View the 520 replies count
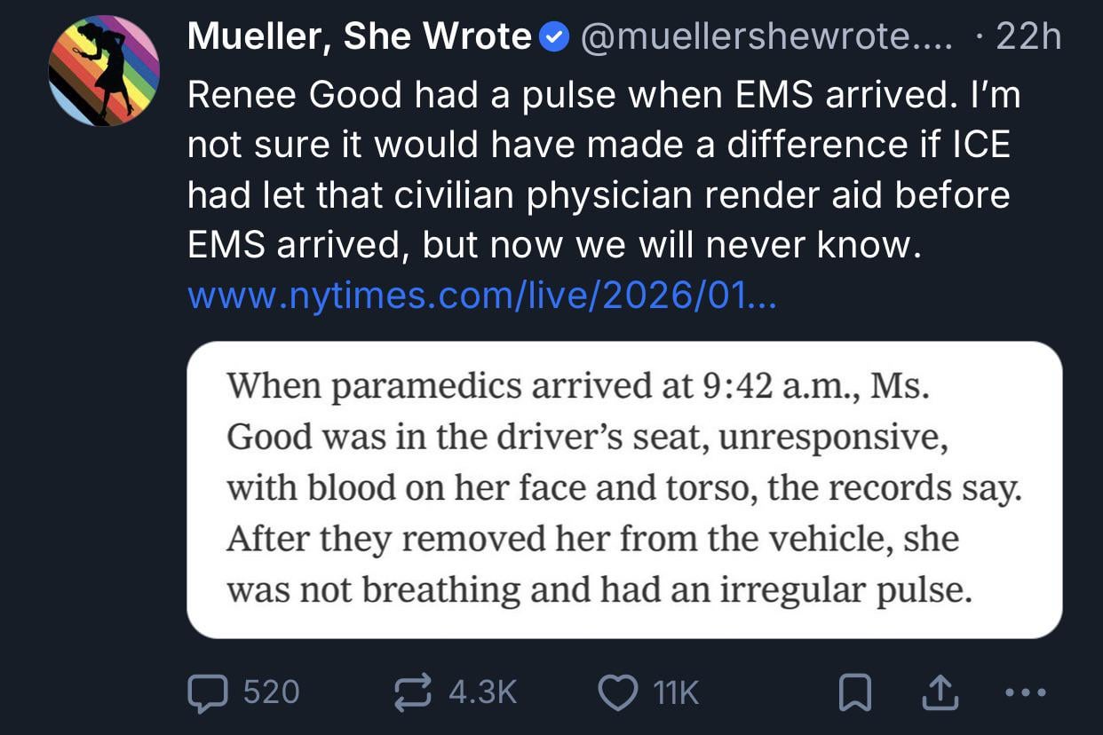Screen dimensions: 1103x735 coord(270,692)
